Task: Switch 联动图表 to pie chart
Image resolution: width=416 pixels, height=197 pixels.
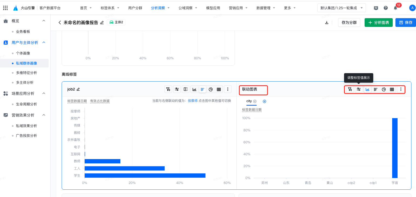Action: tap(384, 89)
